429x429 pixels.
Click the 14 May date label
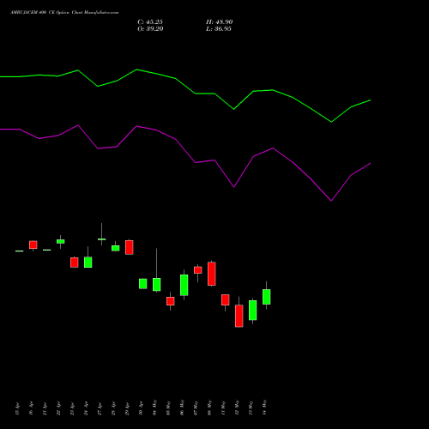(264, 408)
